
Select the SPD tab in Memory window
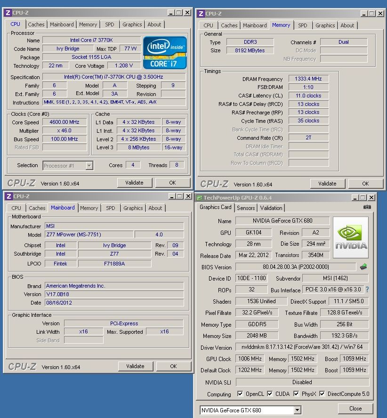303,25
